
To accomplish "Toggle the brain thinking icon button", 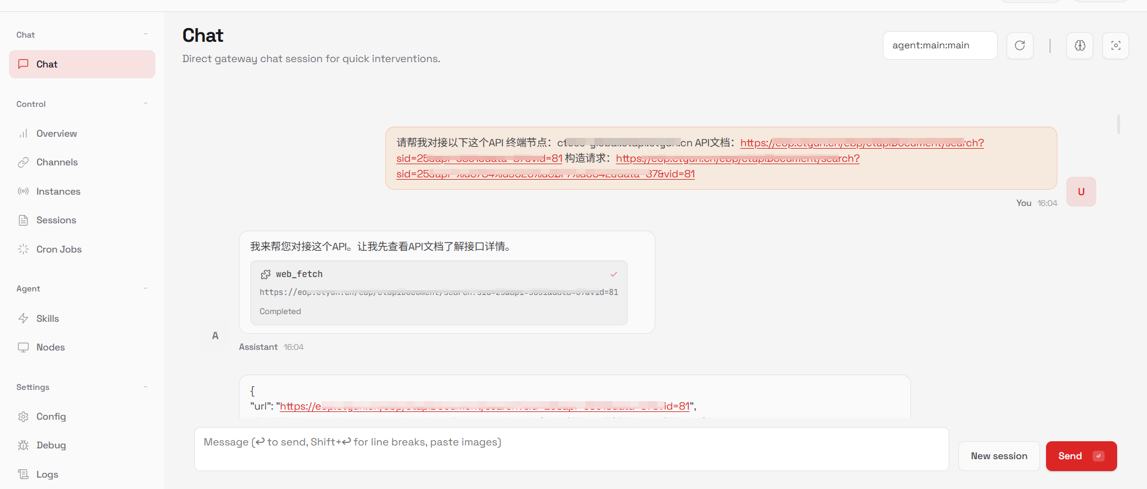I will (1079, 45).
